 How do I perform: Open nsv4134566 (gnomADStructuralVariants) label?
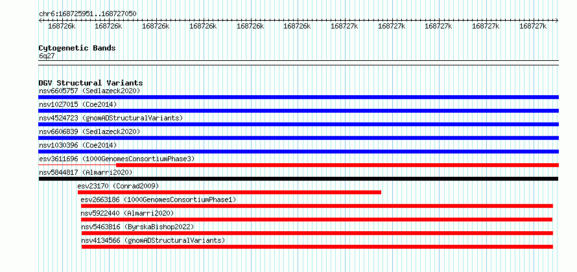click(x=153, y=240)
